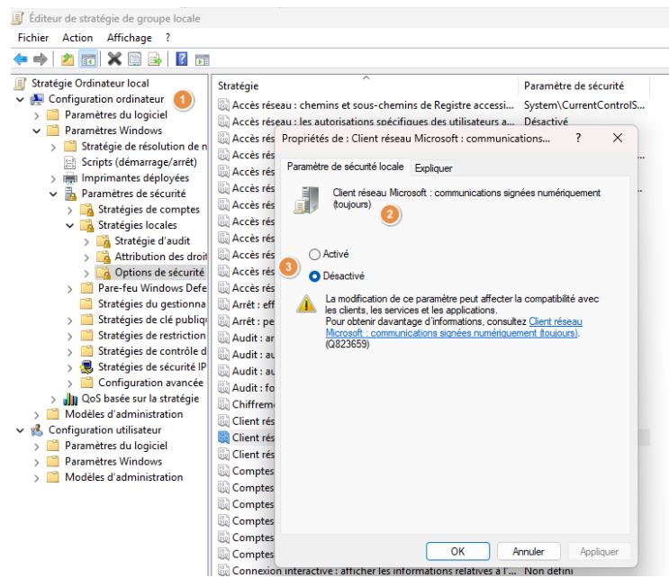The image size is (669, 578).
Task: Click the Chiffrement policy row icon
Action: [x=223, y=404]
